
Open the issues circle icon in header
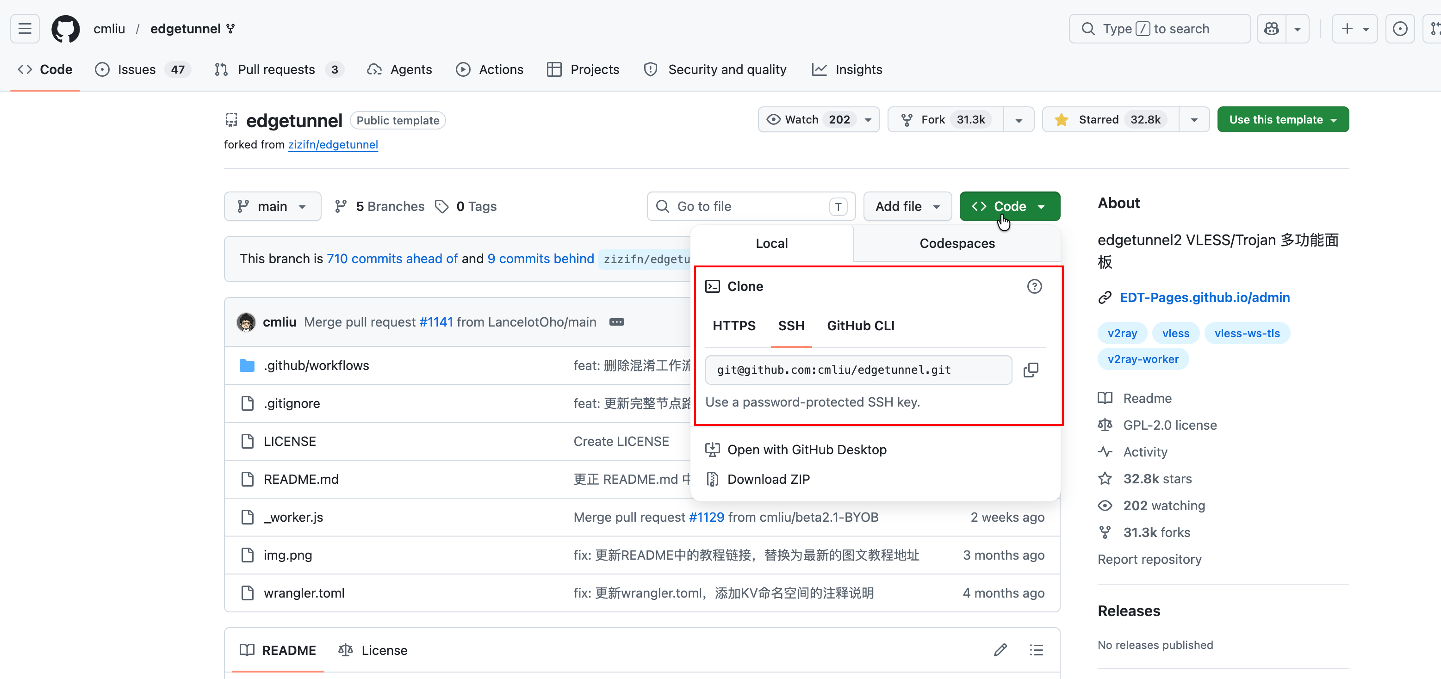click(1400, 29)
